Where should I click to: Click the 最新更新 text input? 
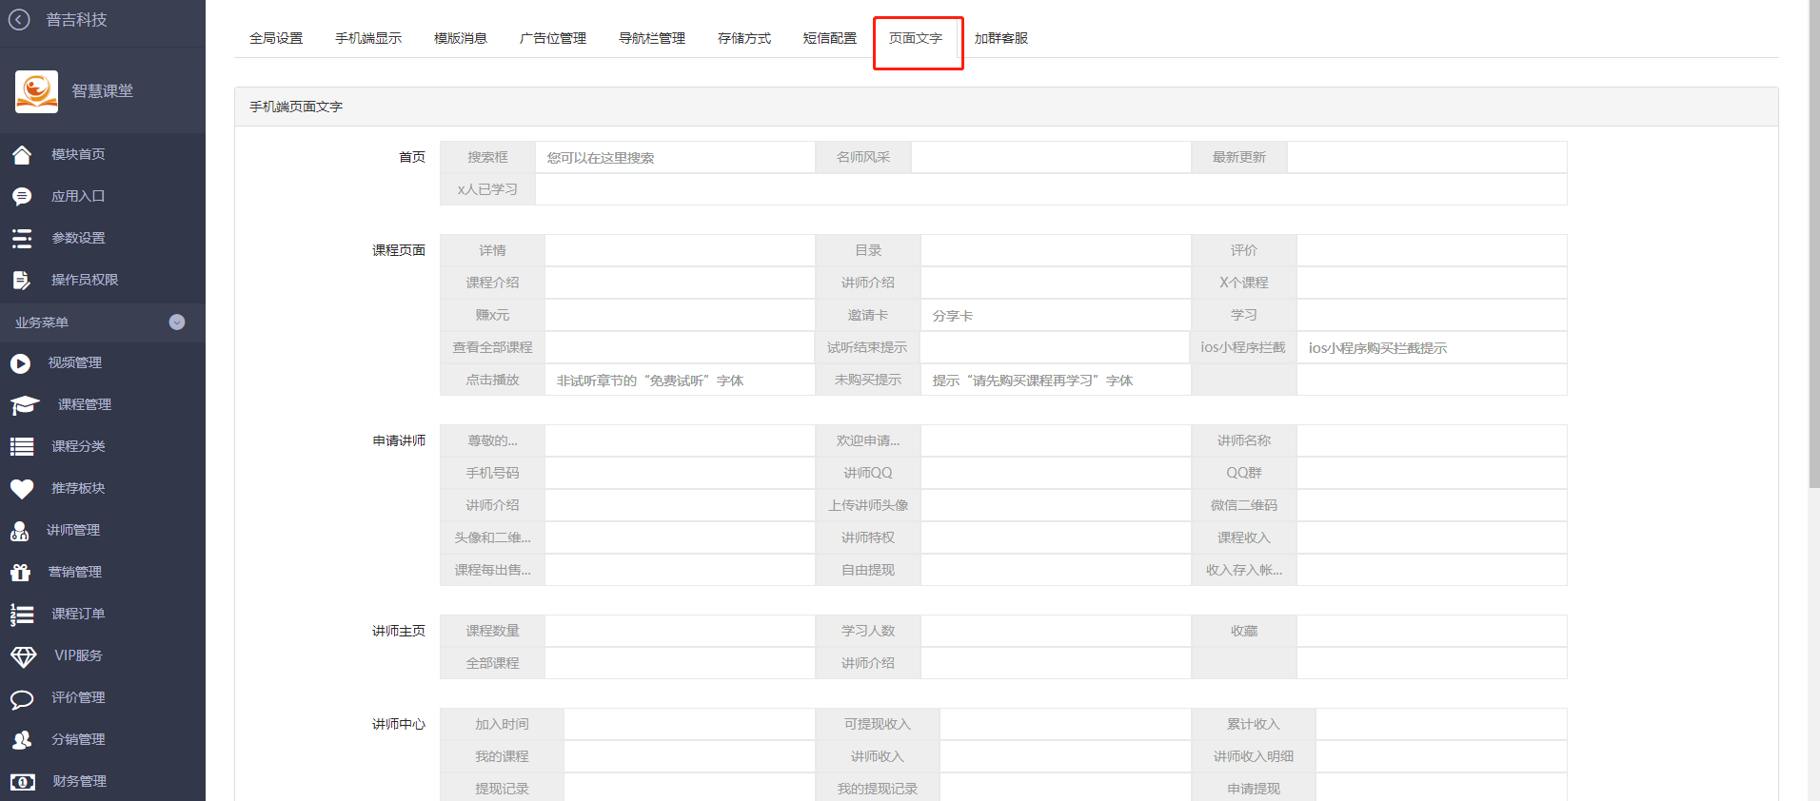coord(1427,158)
